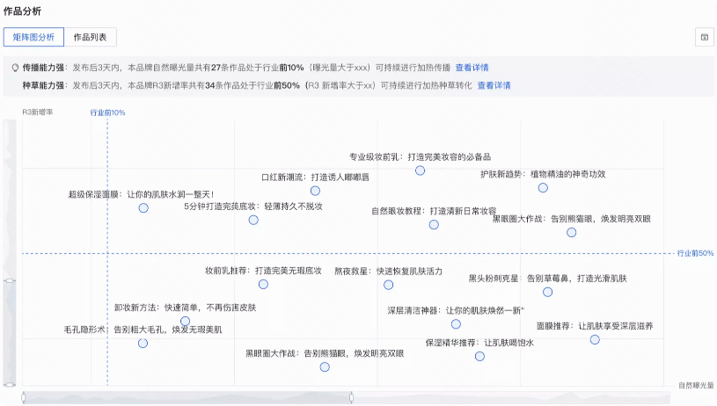Open the 作品列表 tab
Viewport: 717px width, 406px height.
pos(90,37)
